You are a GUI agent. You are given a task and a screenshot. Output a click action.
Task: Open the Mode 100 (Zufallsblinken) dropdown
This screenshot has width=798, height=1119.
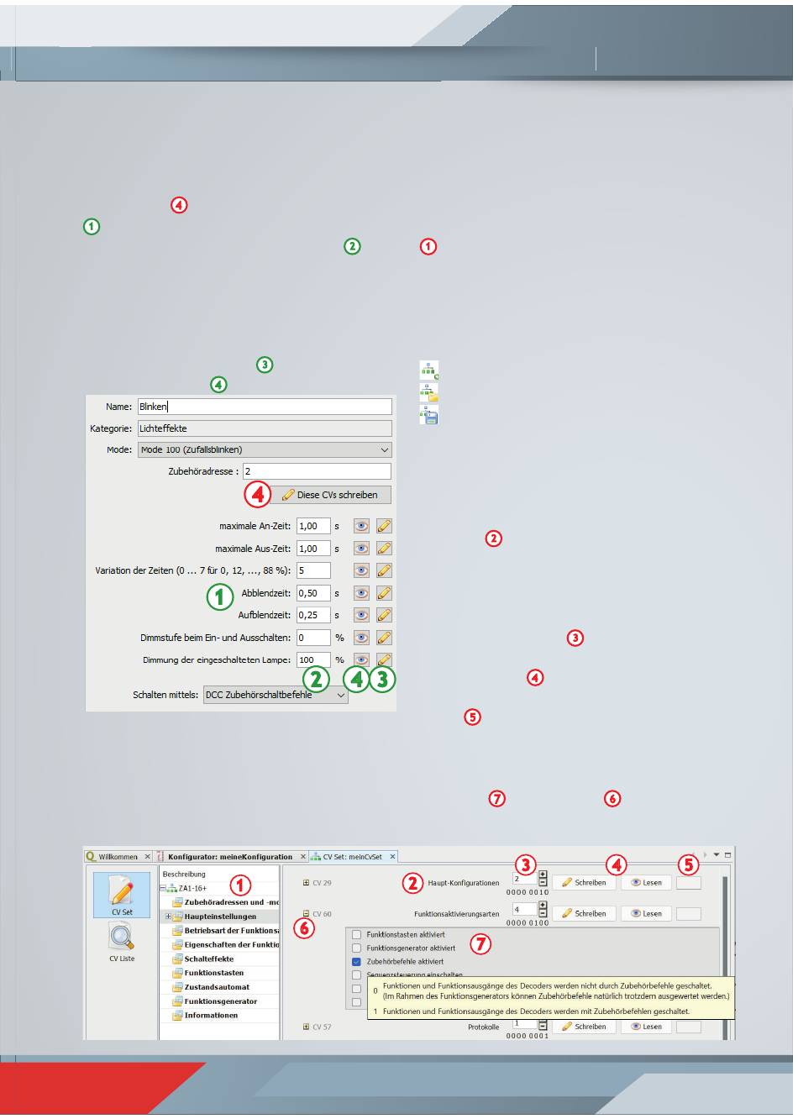tap(265, 449)
